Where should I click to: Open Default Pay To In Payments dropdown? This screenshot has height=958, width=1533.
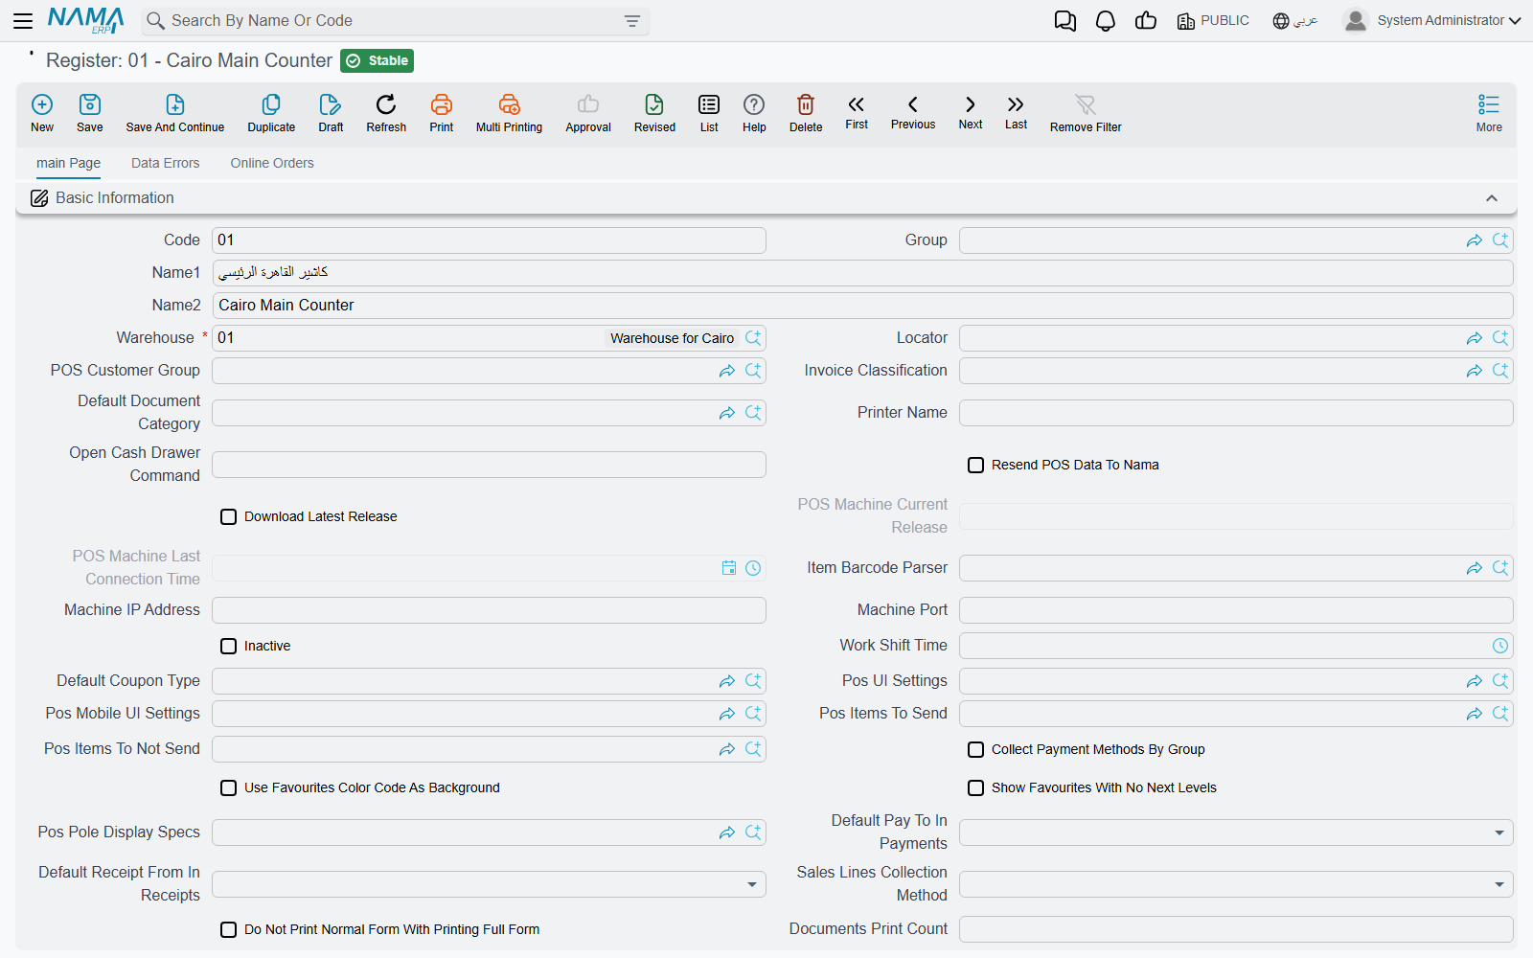[x=1236, y=833]
